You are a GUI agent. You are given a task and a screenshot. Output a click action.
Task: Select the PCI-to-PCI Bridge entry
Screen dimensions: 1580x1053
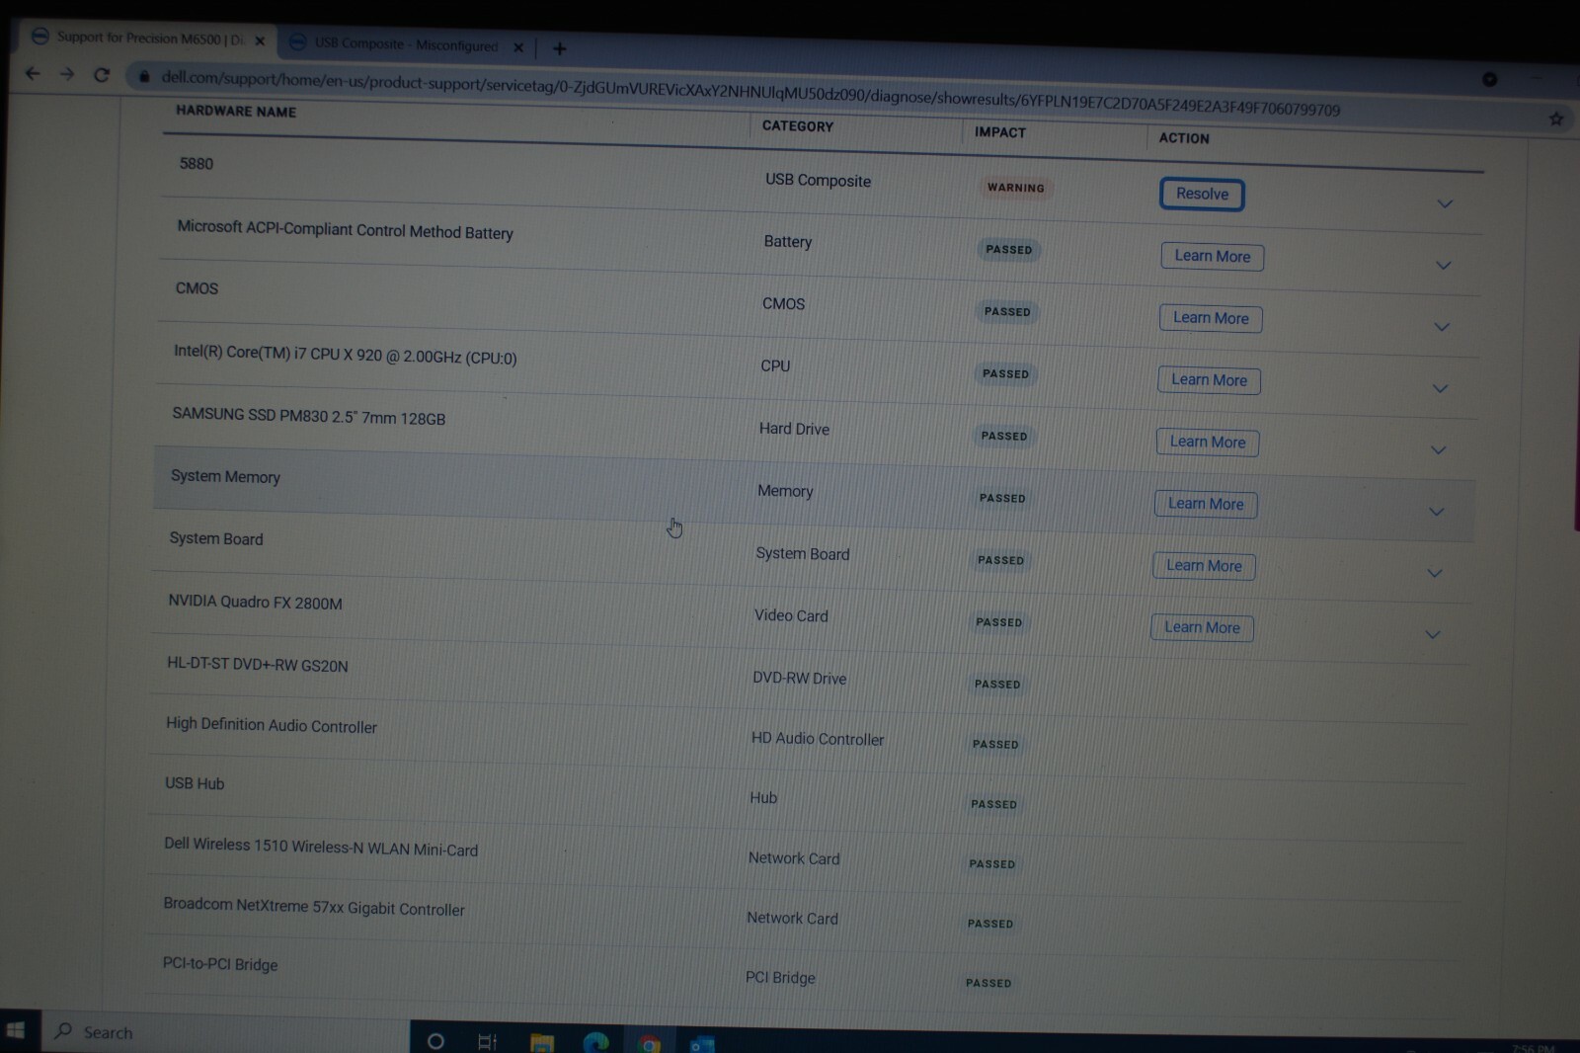[x=219, y=963]
